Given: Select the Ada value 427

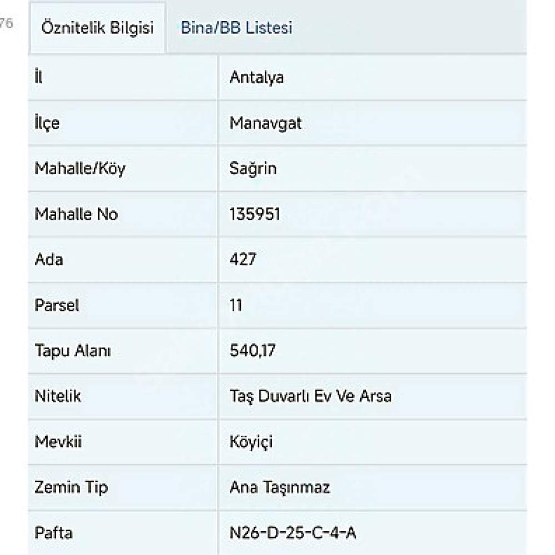Looking at the screenshot, I should pos(243,259).
